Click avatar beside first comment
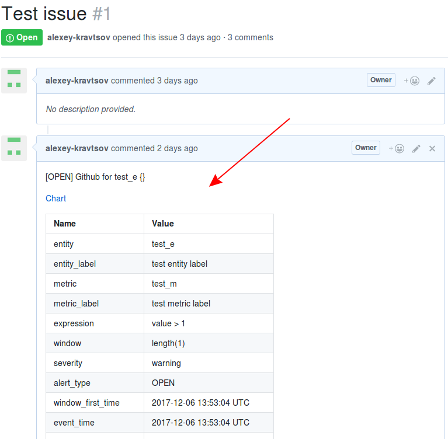448x439 pixels. [14, 81]
